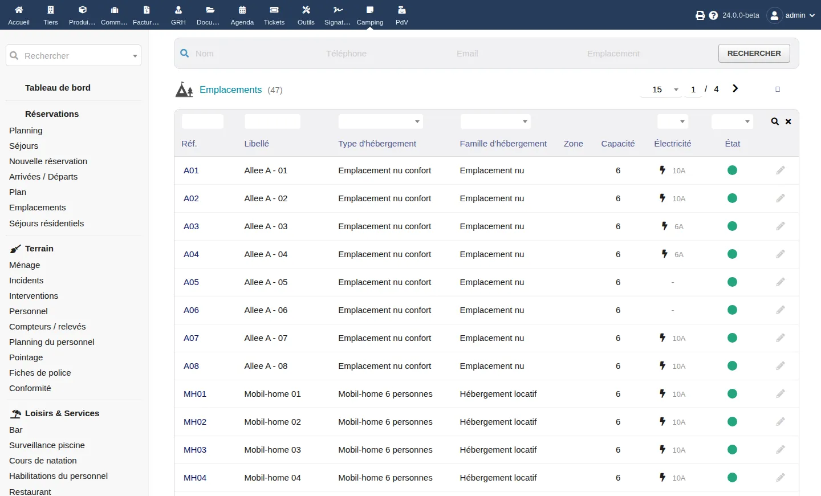
Task: Click the green status dot for A02
Action: tap(733, 198)
